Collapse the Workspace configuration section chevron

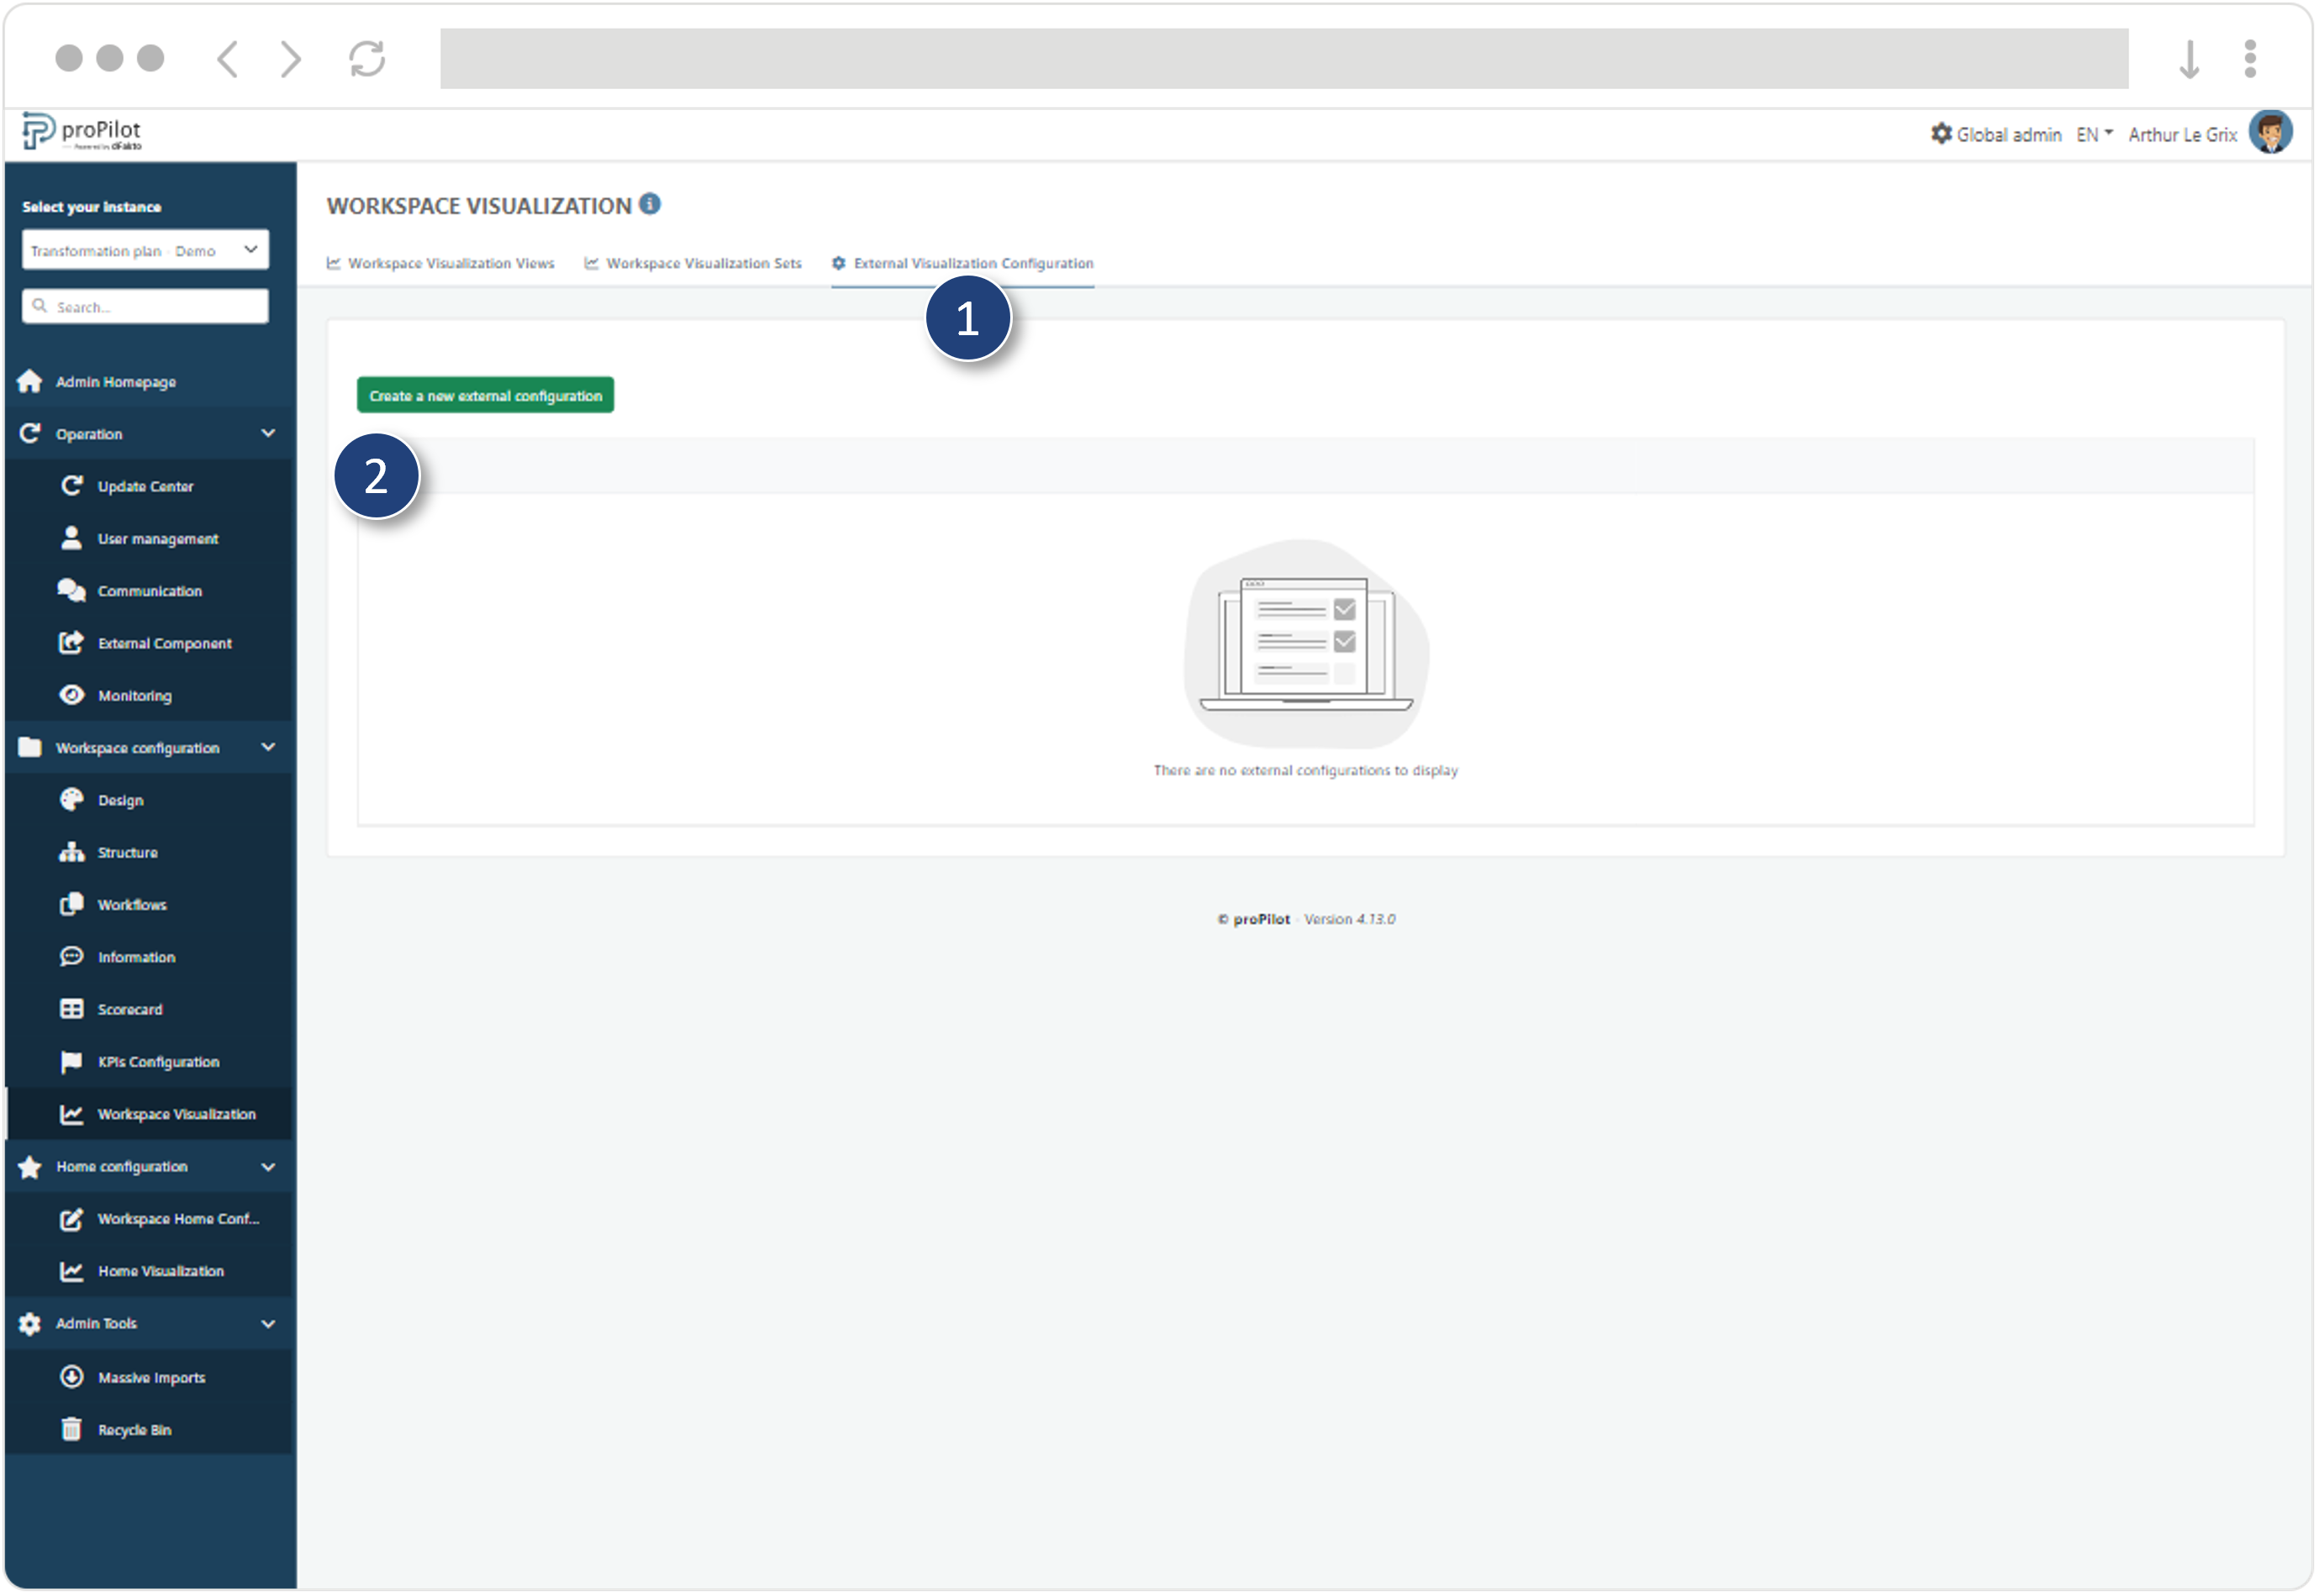[268, 747]
